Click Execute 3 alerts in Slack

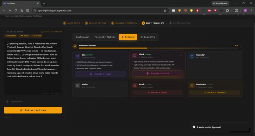click(158, 73)
